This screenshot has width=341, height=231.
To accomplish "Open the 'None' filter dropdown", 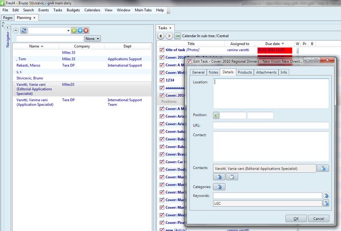I will click(92, 38).
